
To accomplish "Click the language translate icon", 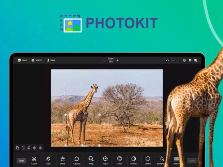I will click(x=195, y=60).
